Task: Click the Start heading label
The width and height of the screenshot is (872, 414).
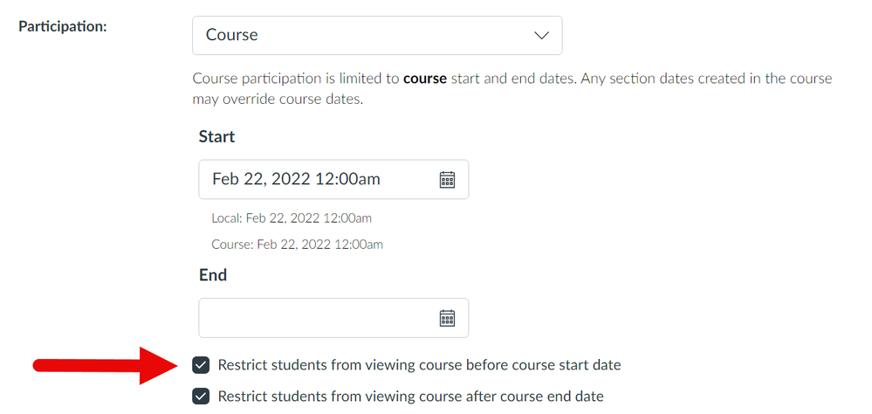Action: pos(216,136)
